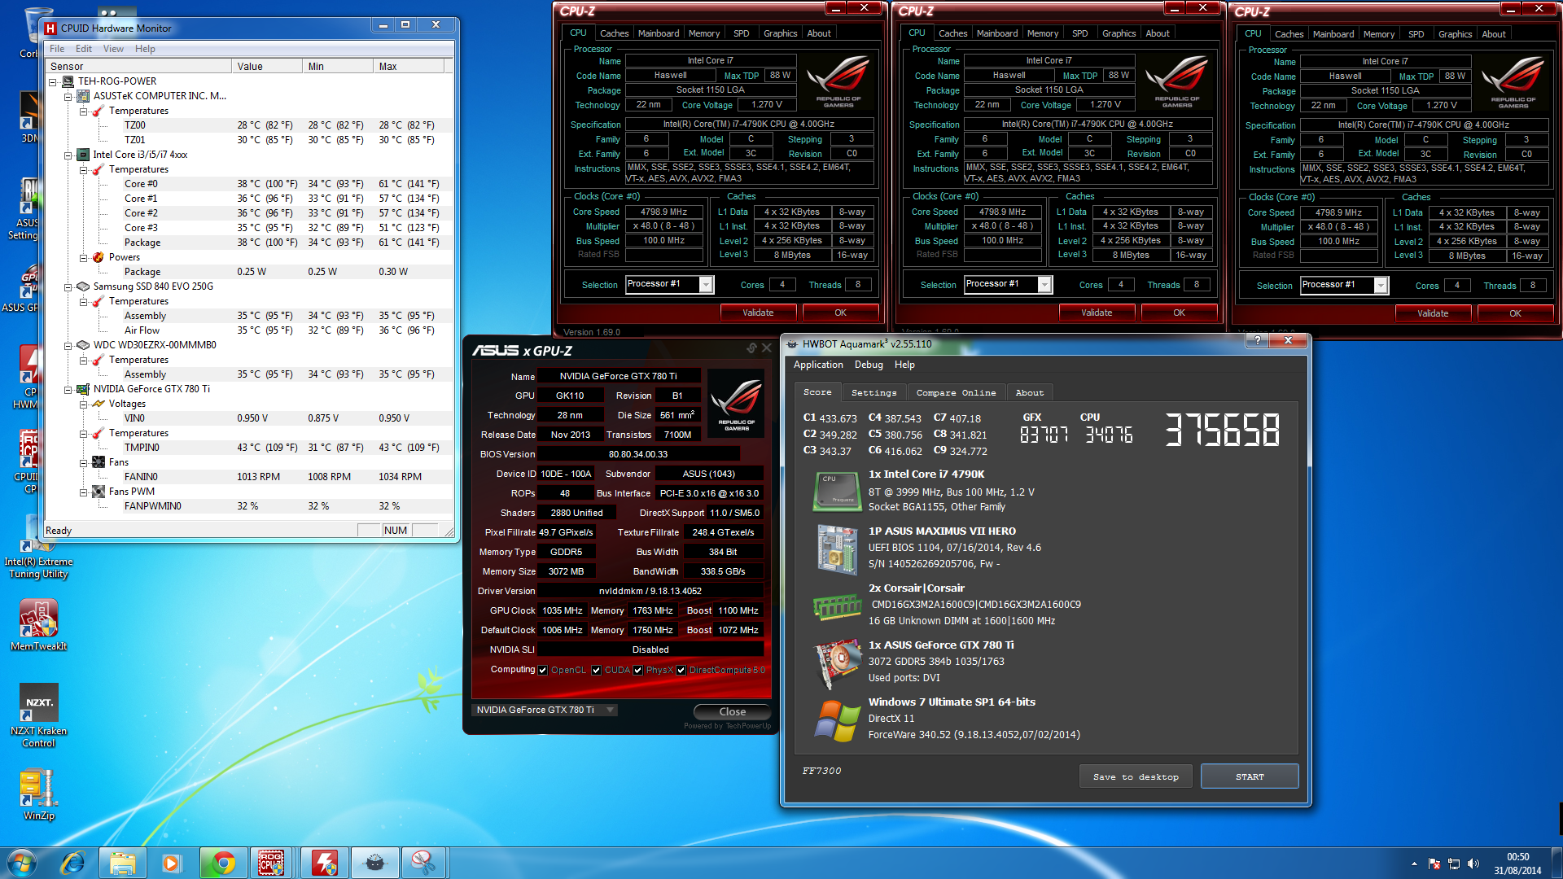This screenshot has height=879, width=1563.
Task: Click Windows 7 logo icon in Aquamark
Action: pyautogui.click(x=838, y=720)
